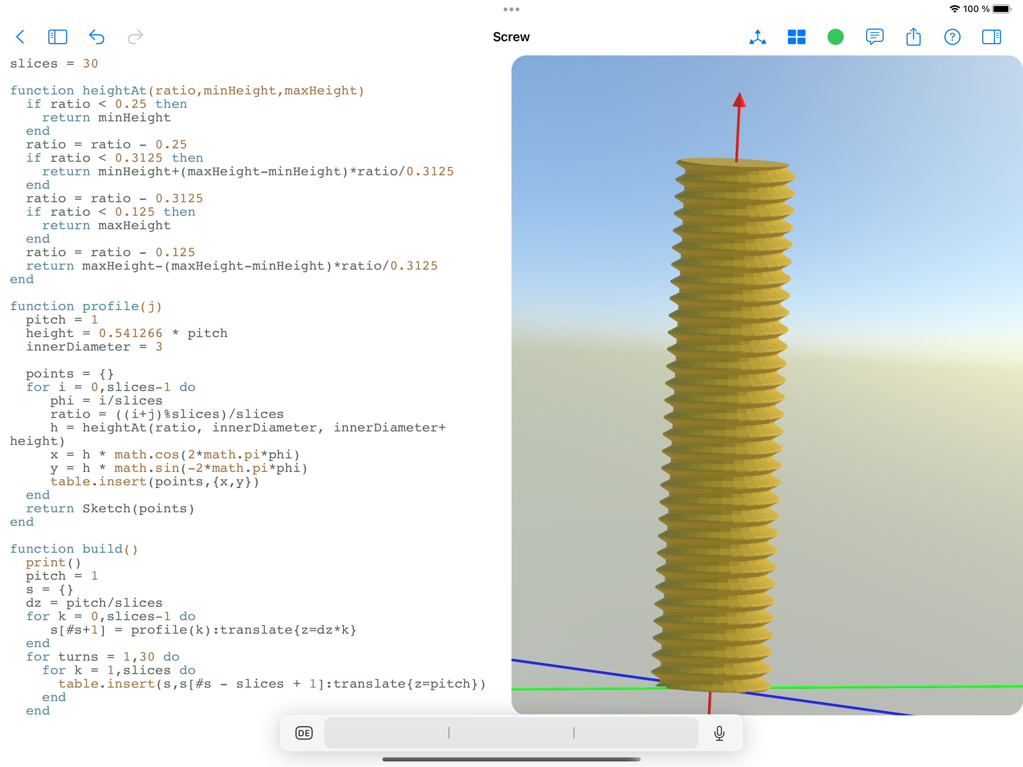Place cursor on 'slices = 30' line

[x=54, y=63]
